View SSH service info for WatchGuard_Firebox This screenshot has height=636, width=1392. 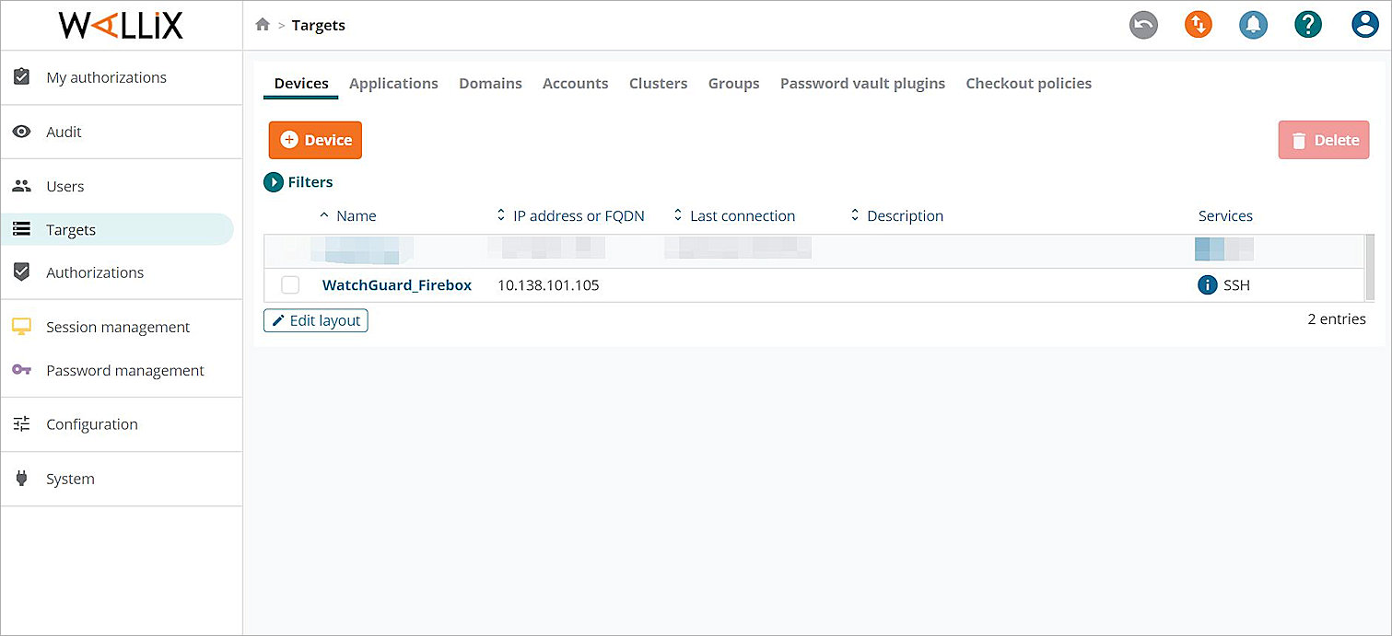click(1207, 284)
